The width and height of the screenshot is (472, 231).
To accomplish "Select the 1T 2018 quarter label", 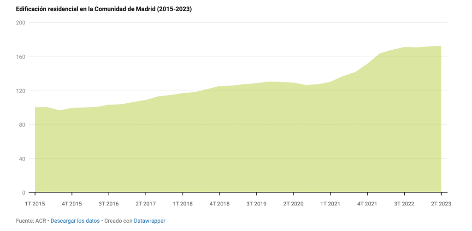I will point(183,203).
